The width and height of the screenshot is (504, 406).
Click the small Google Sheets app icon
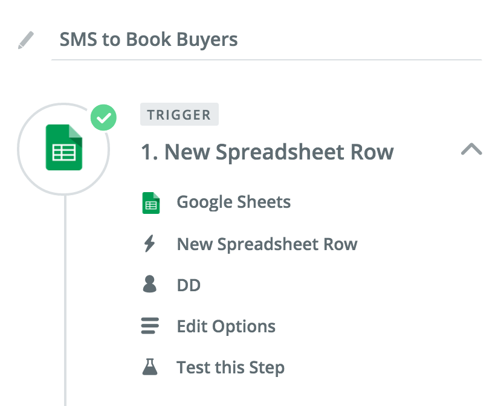click(150, 203)
